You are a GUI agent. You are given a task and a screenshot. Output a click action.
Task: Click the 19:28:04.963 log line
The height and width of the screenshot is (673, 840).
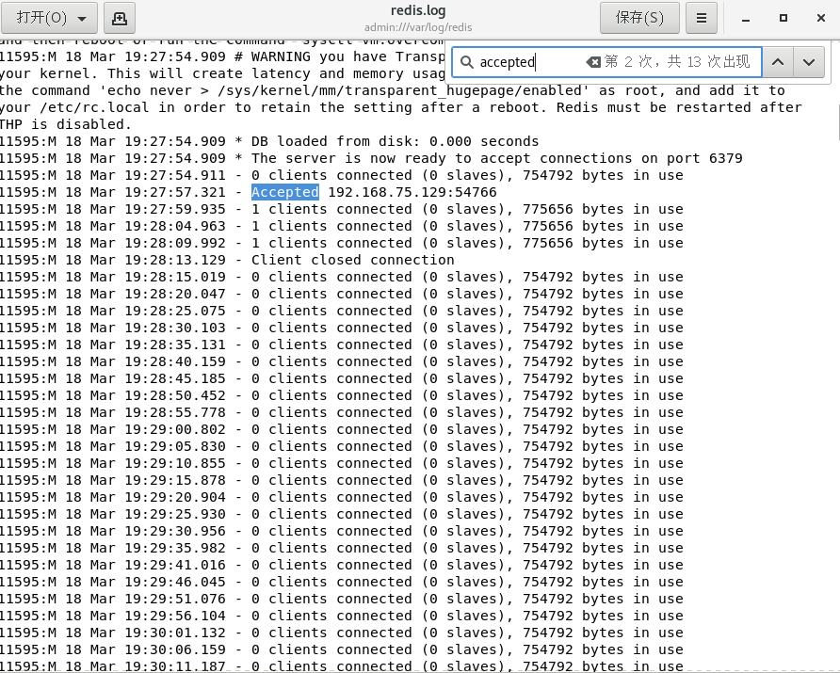coord(342,227)
